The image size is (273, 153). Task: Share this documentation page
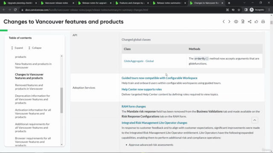tap(250, 22)
